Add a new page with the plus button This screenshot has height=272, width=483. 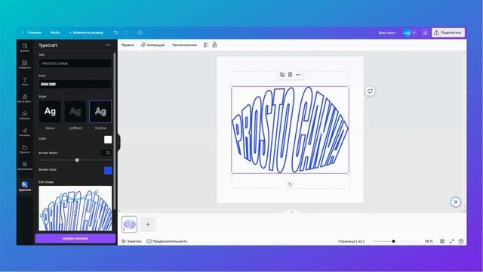(x=148, y=224)
